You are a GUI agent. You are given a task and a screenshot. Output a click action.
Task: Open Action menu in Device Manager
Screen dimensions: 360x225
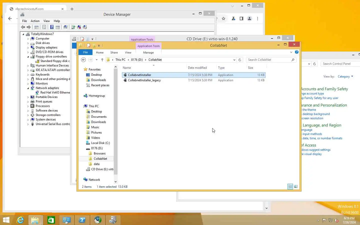point(35,21)
